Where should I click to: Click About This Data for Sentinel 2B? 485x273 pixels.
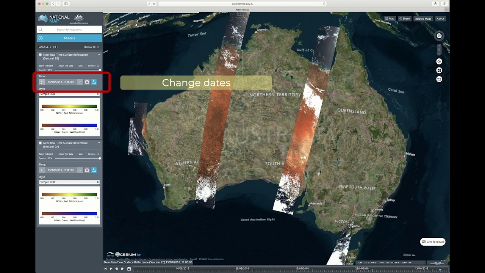66,66
